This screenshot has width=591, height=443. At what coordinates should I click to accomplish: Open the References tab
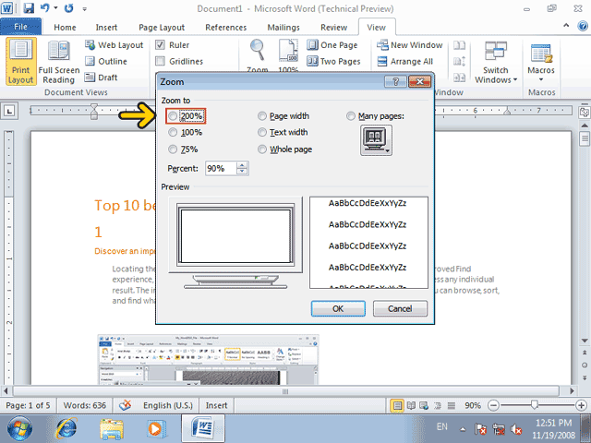coord(225,27)
